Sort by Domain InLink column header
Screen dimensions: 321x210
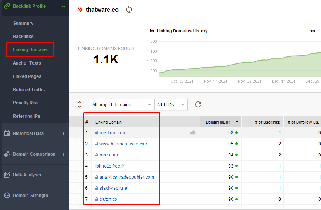click(221, 122)
